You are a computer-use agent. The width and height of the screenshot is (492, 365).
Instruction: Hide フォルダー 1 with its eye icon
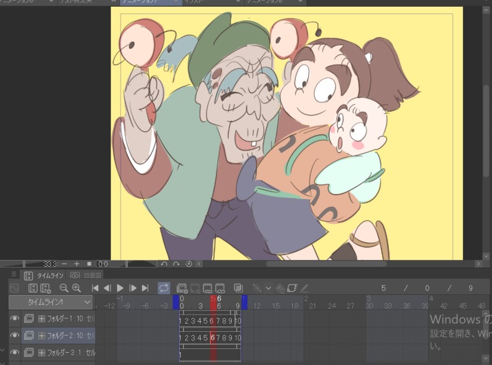pos(14,318)
